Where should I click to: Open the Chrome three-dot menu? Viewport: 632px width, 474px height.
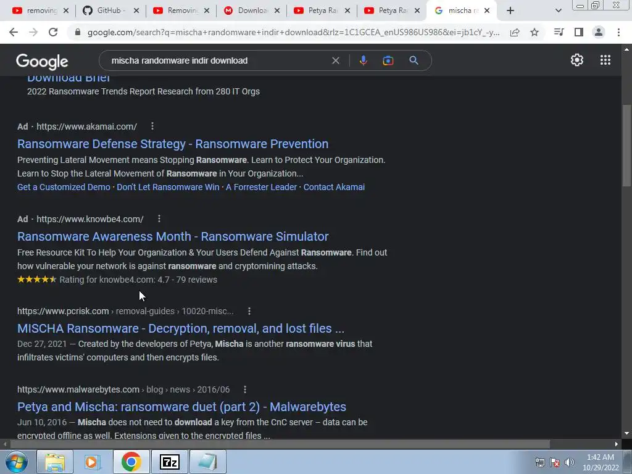coord(618,32)
